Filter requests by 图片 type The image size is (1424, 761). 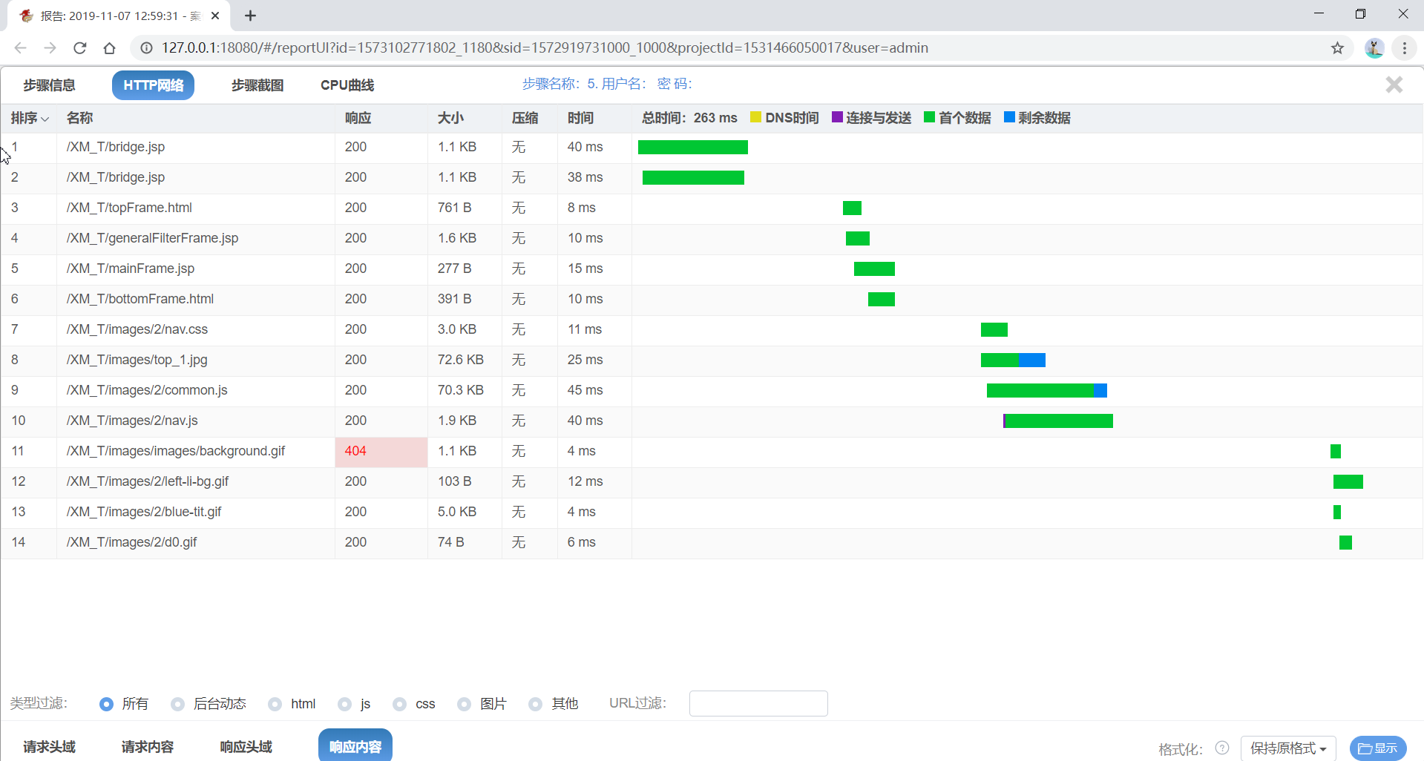[464, 704]
